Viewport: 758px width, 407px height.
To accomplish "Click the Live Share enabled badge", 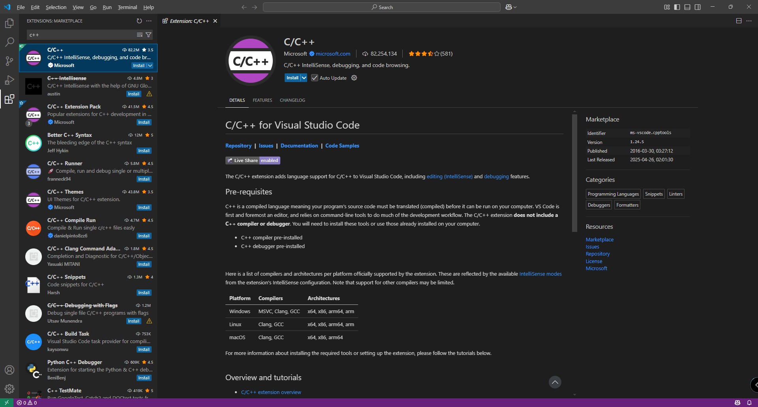I will [x=253, y=161].
